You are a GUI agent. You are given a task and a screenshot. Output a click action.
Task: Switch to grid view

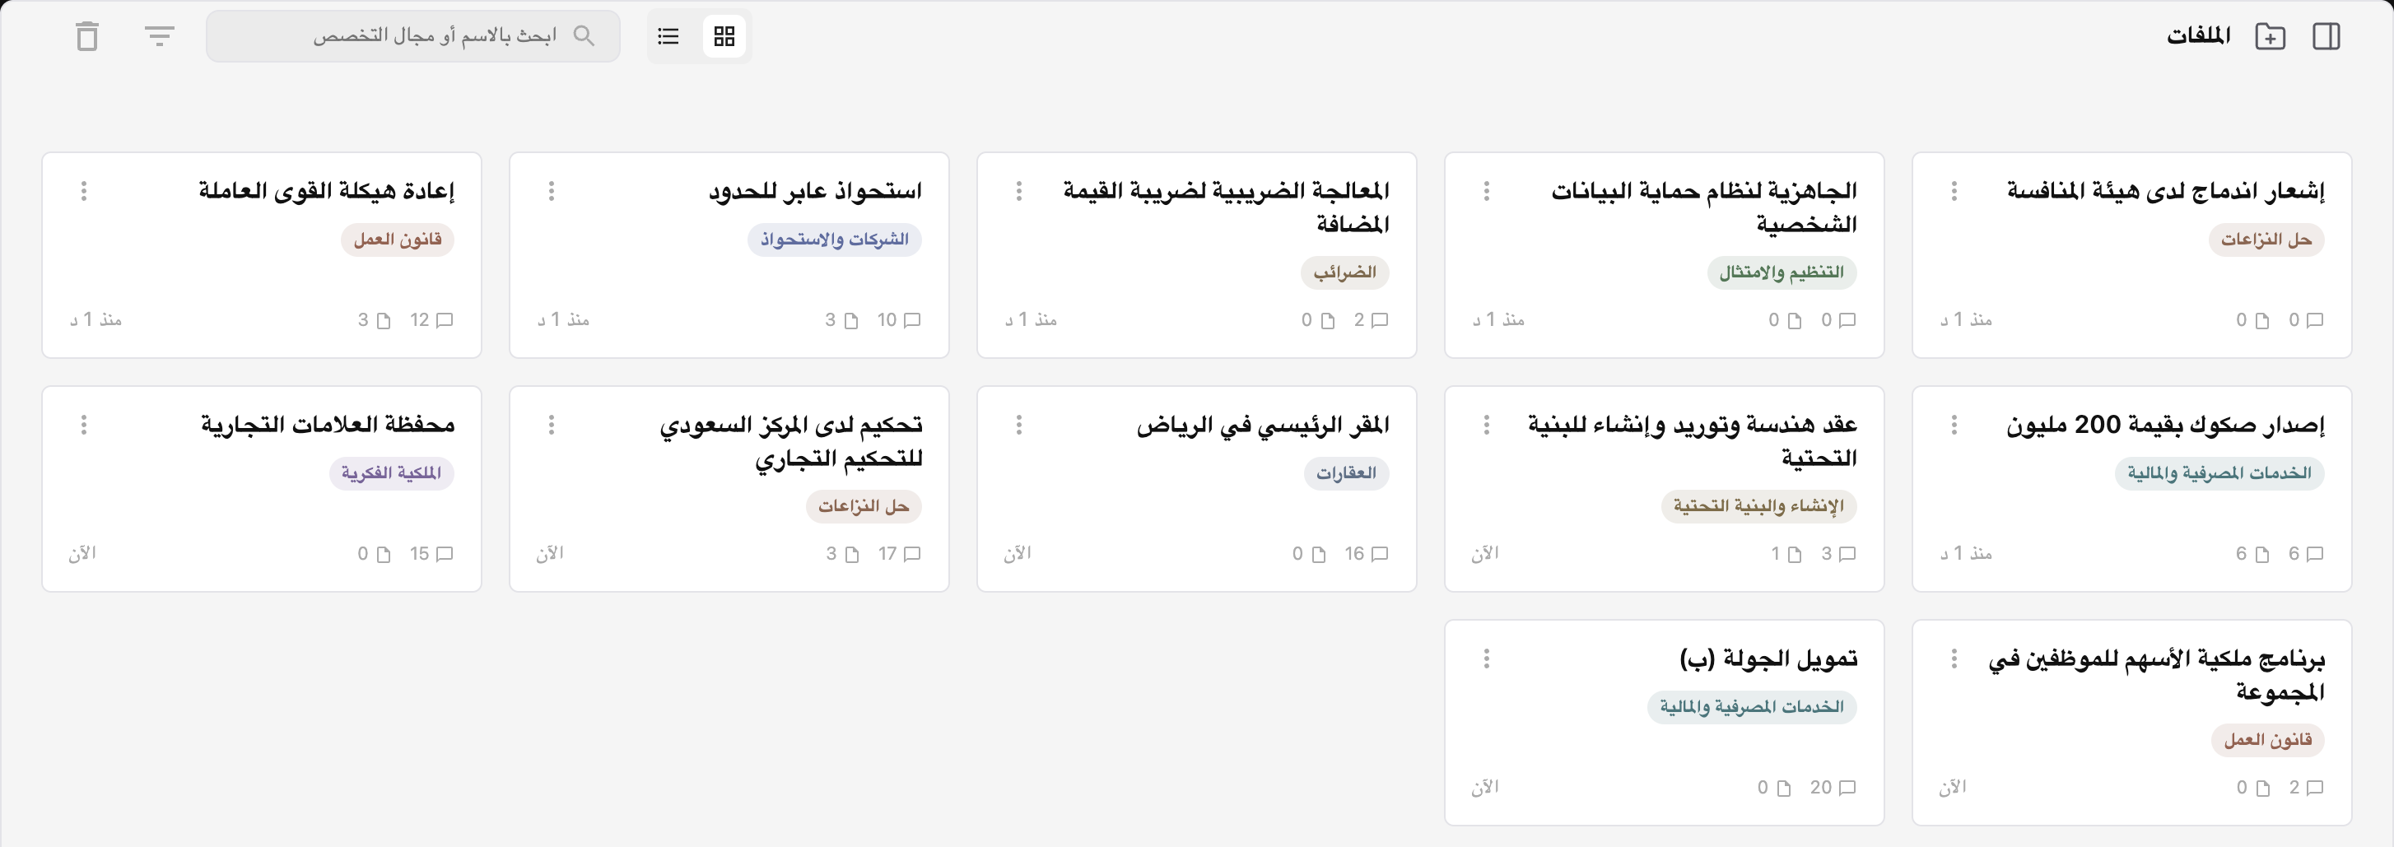point(725,36)
